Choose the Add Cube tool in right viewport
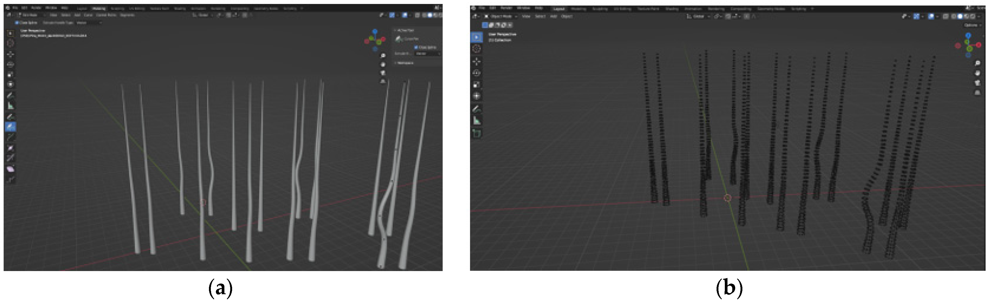The height and width of the screenshot is (303, 991). click(477, 133)
